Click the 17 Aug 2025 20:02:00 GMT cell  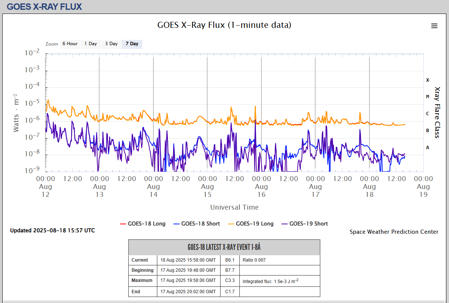(188, 292)
